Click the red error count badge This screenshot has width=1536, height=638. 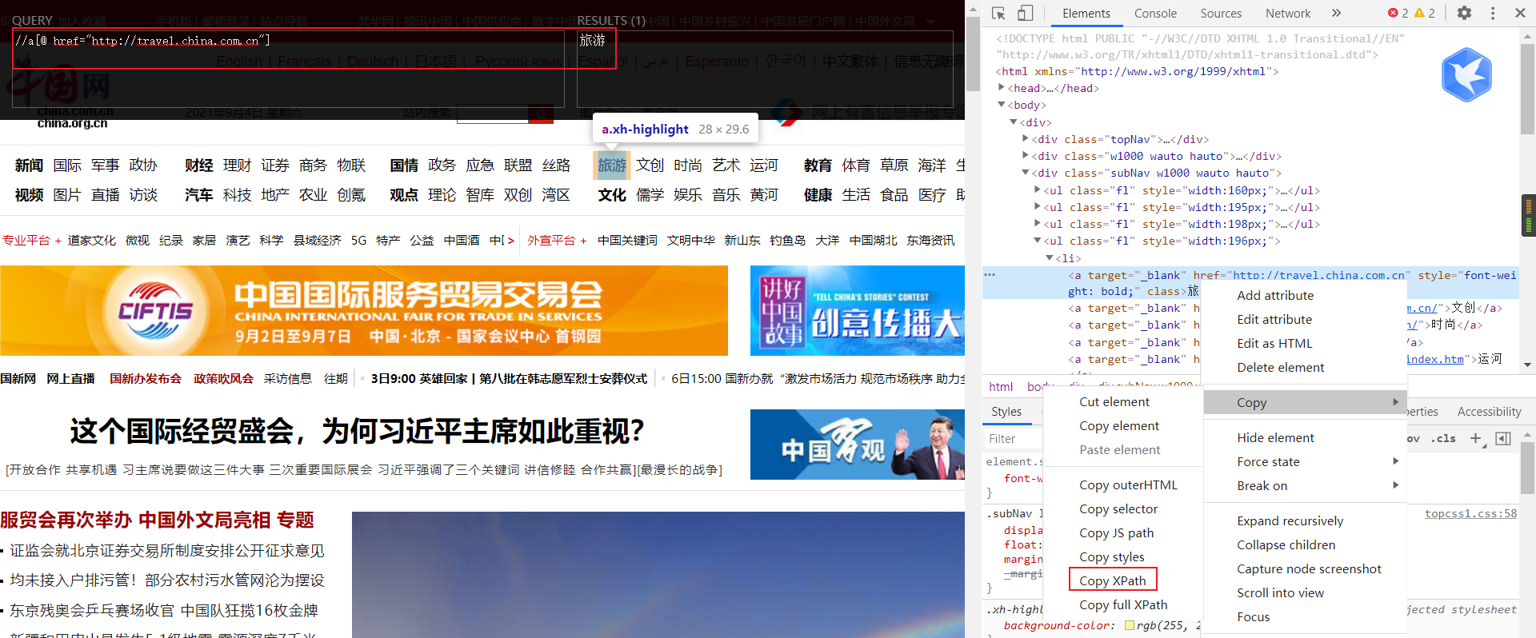1398,13
